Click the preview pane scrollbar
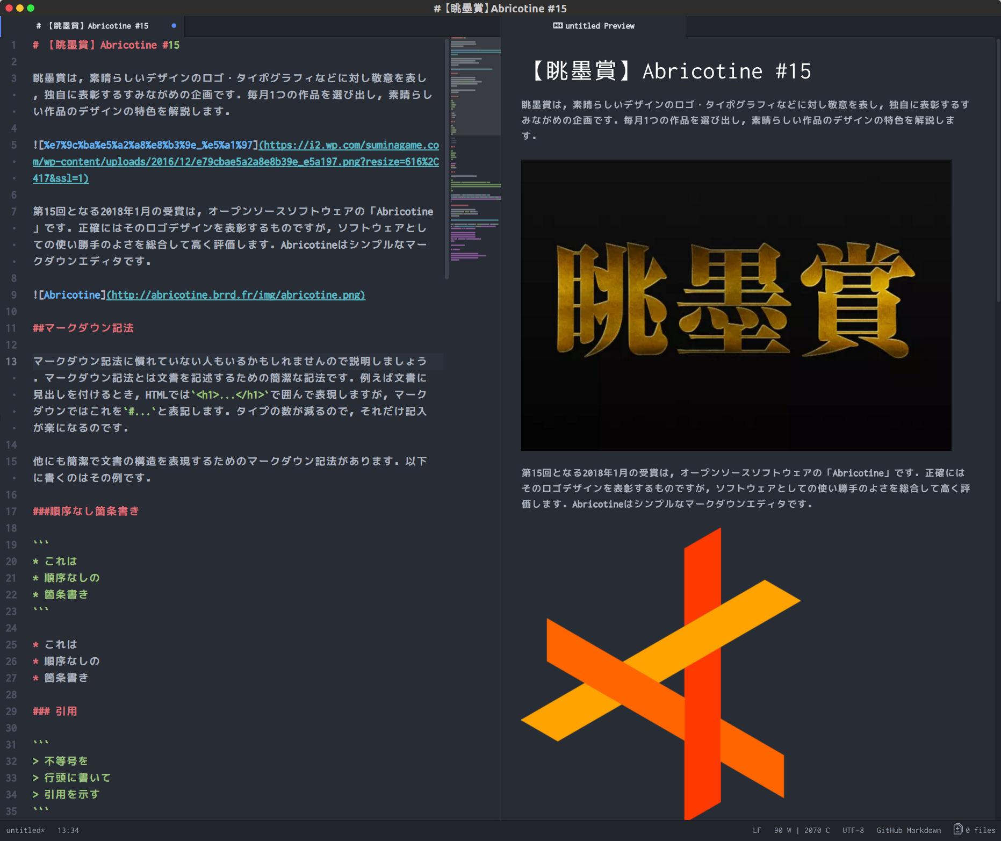The image size is (1001, 841). pos(998,169)
